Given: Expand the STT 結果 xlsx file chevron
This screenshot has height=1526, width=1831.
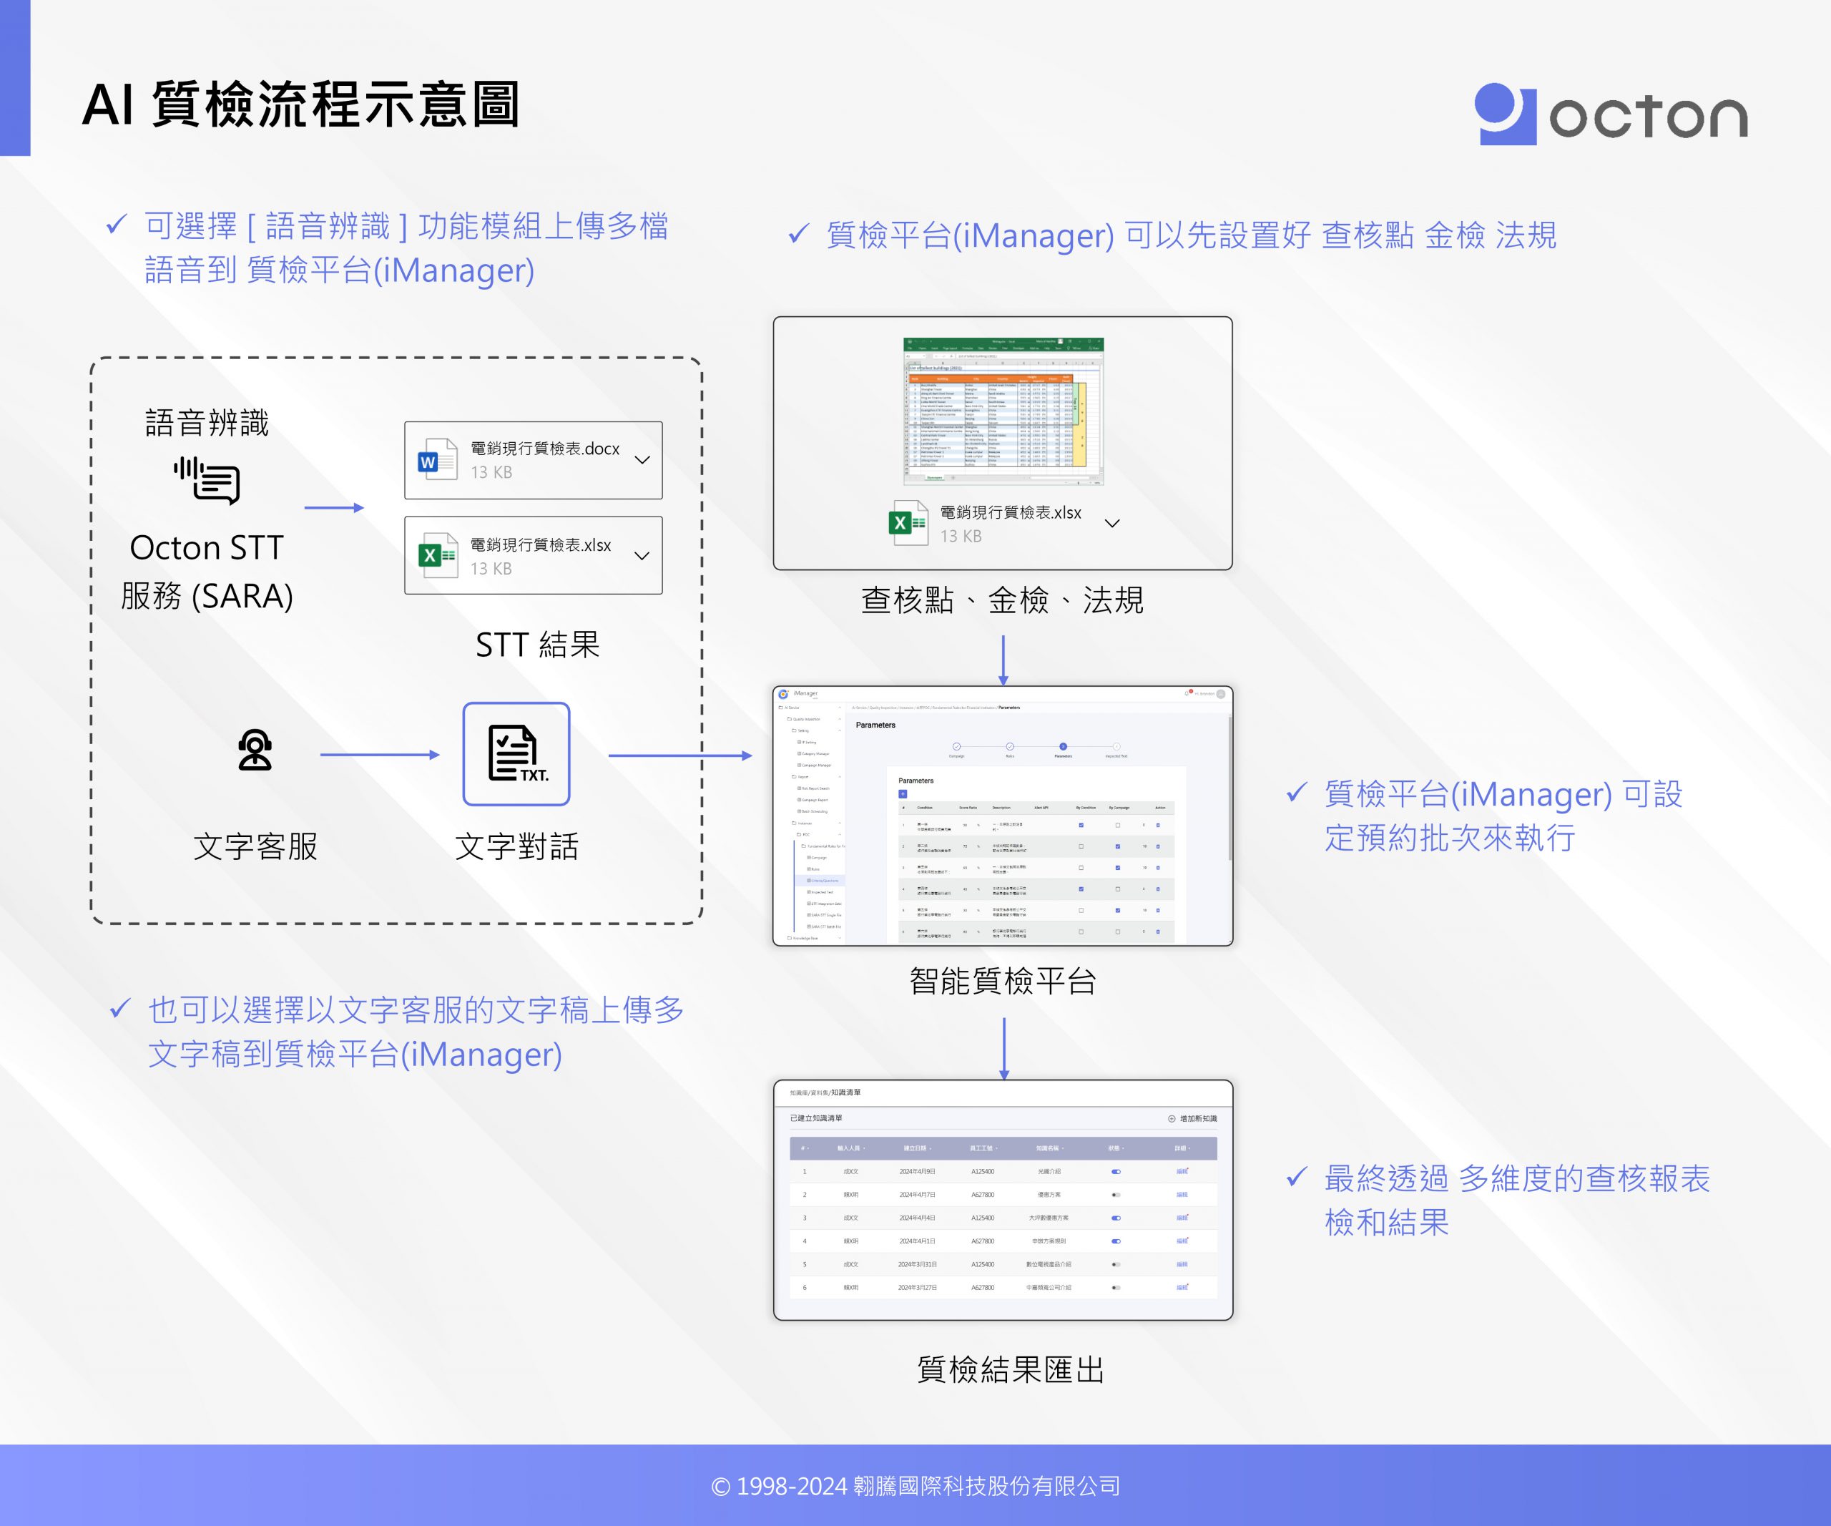Looking at the screenshot, I should [642, 555].
